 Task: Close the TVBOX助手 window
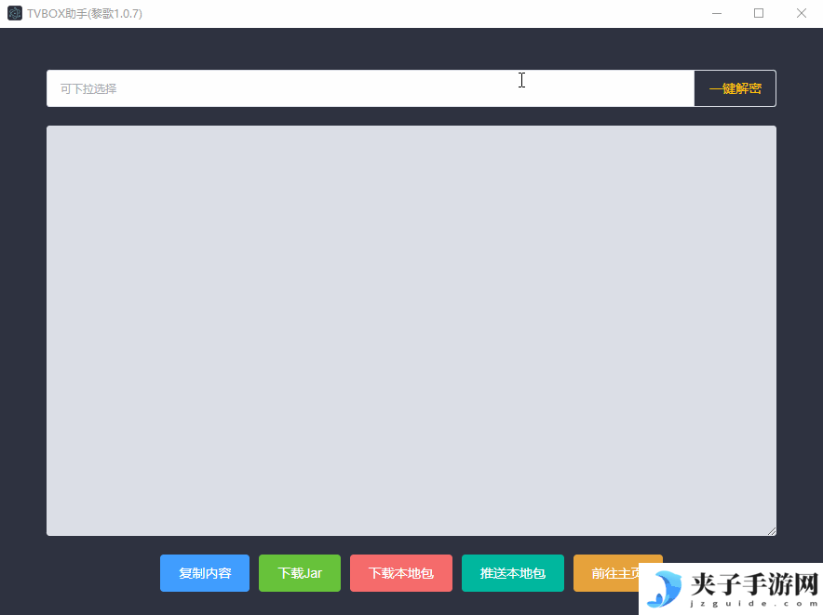[x=801, y=13]
